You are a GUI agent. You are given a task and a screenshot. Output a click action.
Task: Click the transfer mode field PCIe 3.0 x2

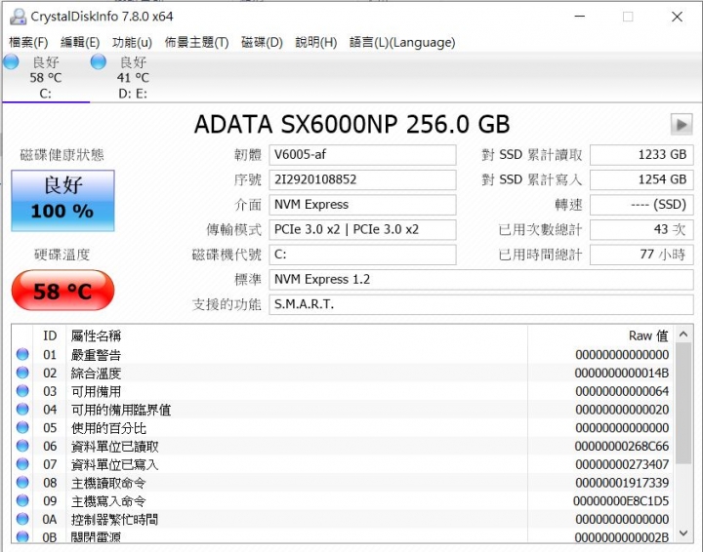(x=362, y=229)
